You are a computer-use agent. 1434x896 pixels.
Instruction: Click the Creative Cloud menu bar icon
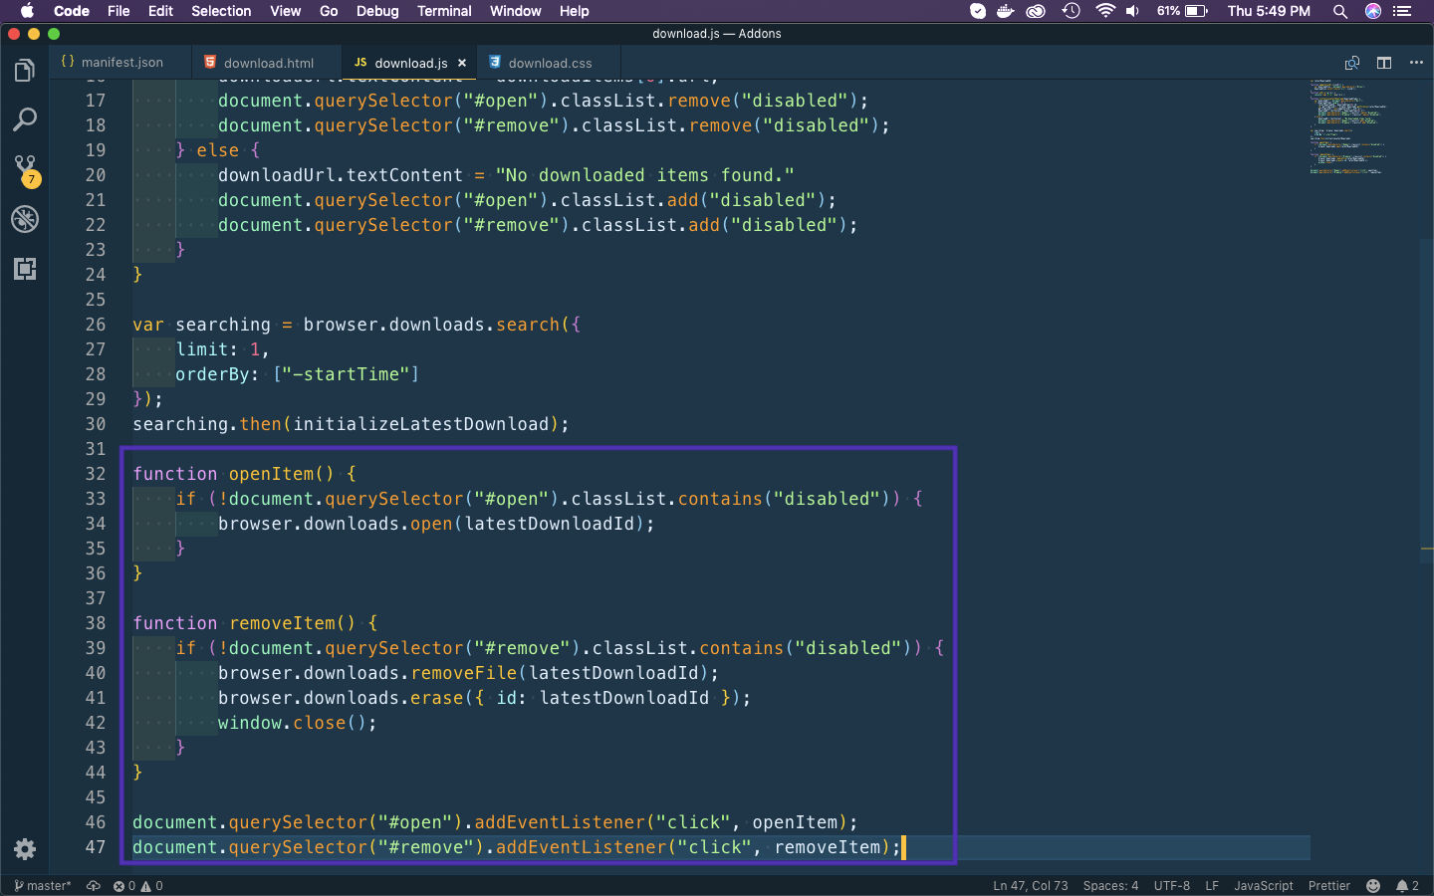(1037, 11)
